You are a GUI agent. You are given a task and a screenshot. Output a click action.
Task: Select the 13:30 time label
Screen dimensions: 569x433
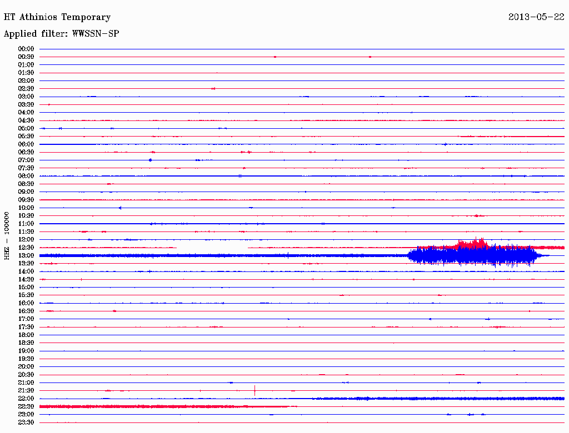pos(26,263)
